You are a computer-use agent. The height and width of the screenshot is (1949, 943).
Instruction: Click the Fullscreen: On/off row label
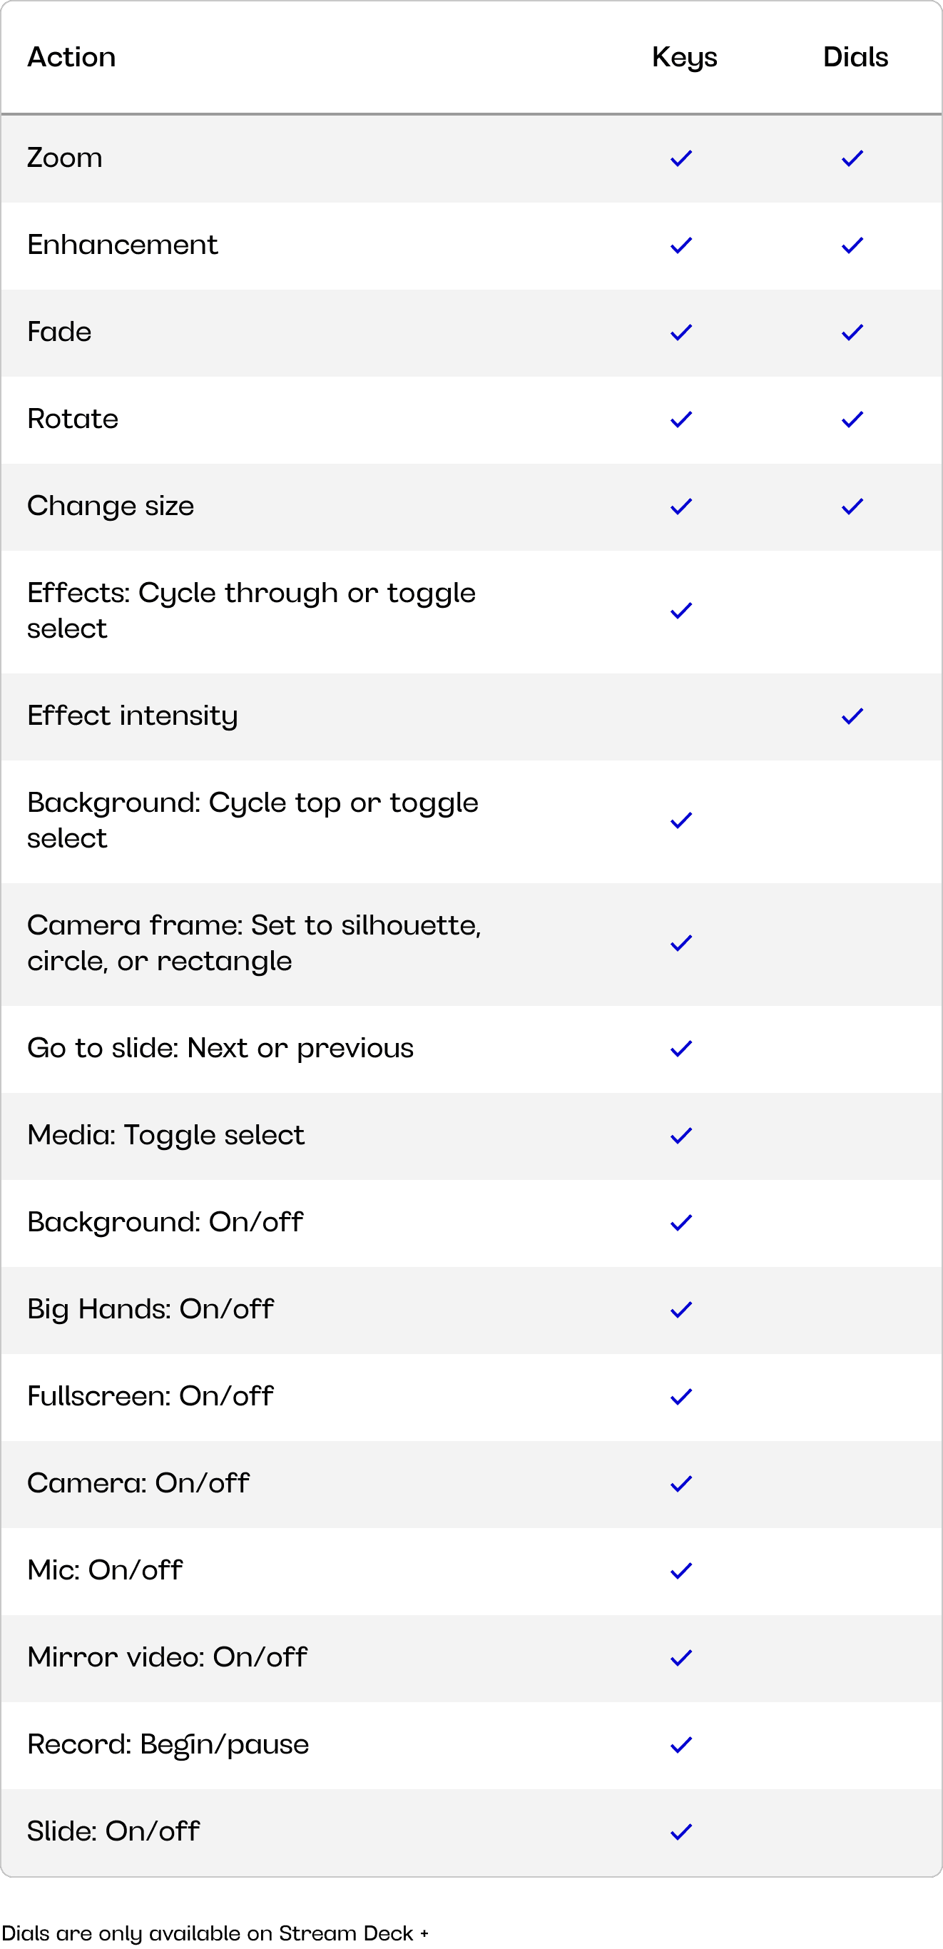[x=151, y=1396]
